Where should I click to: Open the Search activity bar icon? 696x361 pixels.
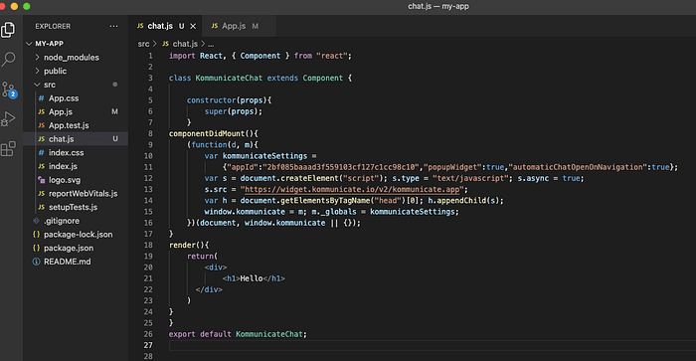coord(8,59)
